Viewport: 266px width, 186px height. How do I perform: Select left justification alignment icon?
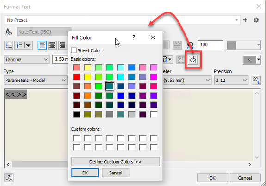point(42,45)
